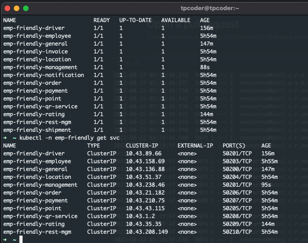Click the green zoom window button
The image size is (308, 243).
tap(26, 8)
